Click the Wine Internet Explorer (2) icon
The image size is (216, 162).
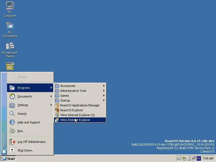click(x=57, y=115)
